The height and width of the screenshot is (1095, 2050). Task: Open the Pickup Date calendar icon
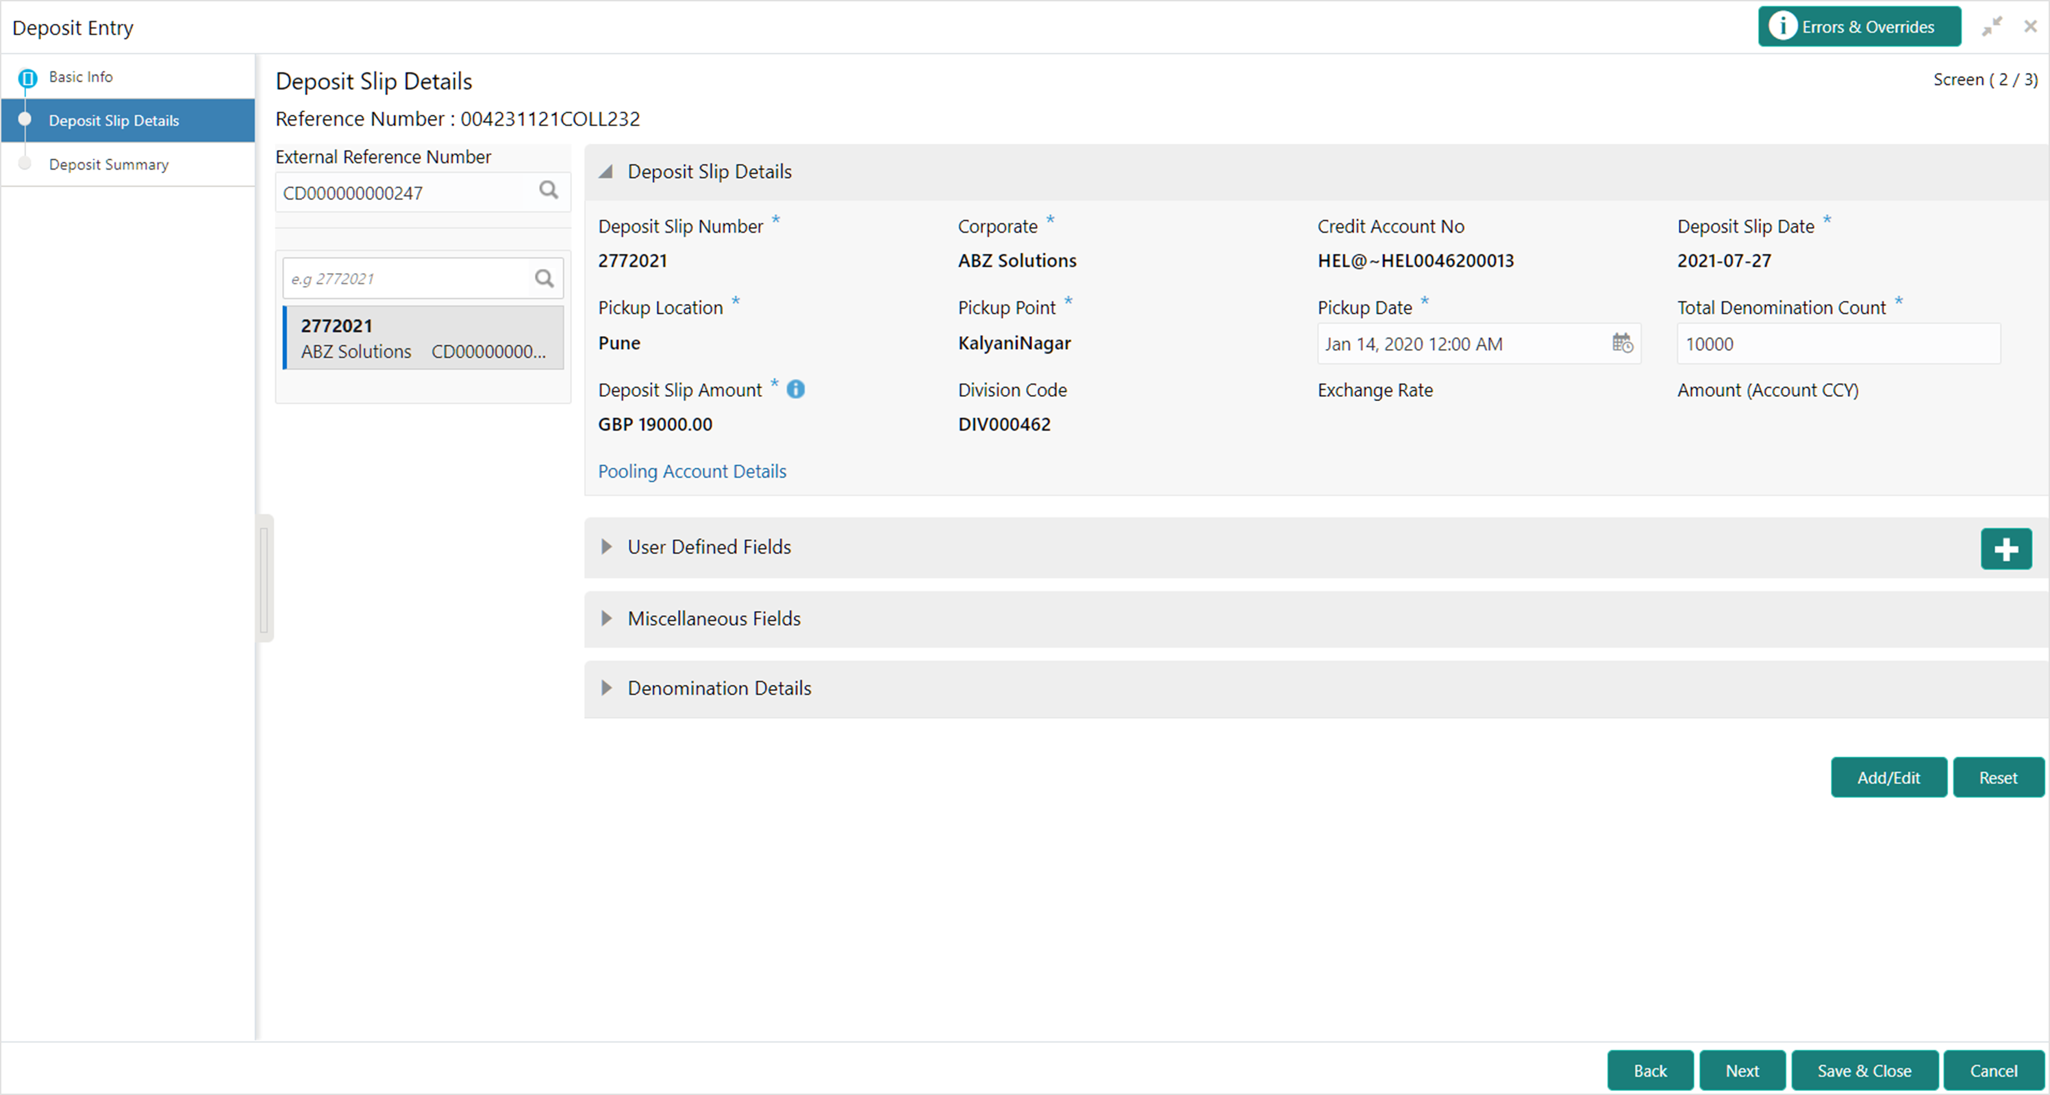[1622, 344]
